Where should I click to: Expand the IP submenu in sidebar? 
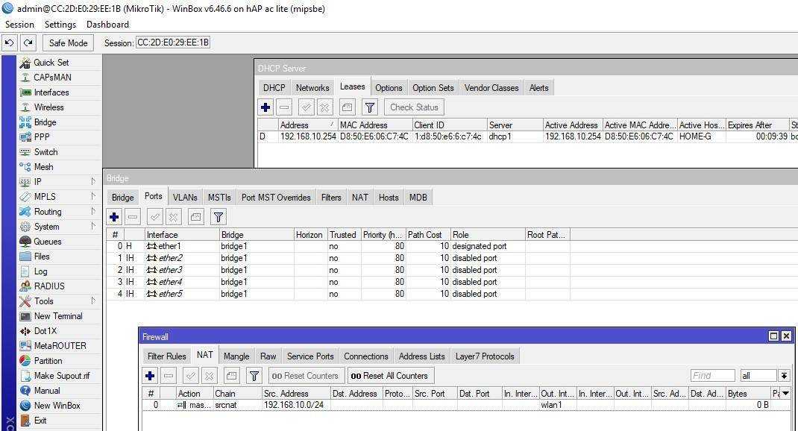pyautogui.click(x=93, y=182)
